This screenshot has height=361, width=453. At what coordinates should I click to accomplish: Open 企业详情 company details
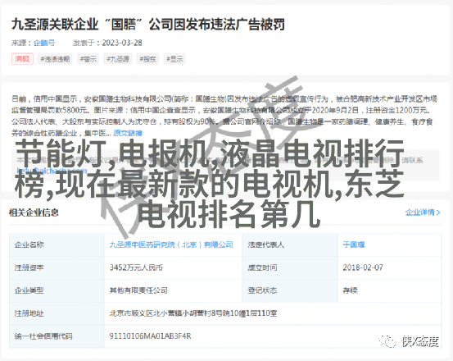[419, 212]
